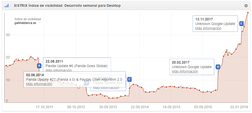Click the 'Unknown Google Update' text for 20.02.2017
Viewport: 252px width, 113px height.
[x=191, y=67]
